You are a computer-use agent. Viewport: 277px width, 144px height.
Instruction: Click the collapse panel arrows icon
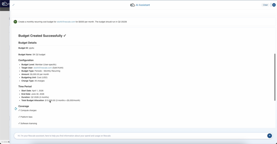coord(14,5)
